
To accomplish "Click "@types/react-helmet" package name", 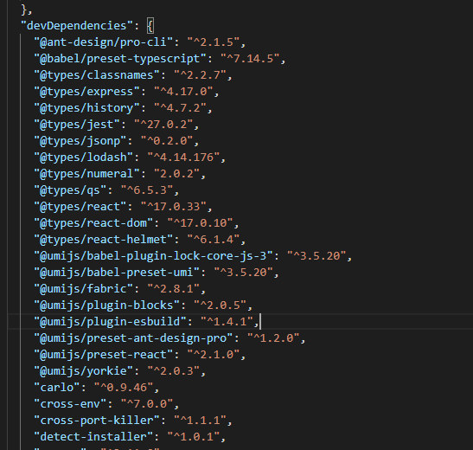I will (103, 240).
